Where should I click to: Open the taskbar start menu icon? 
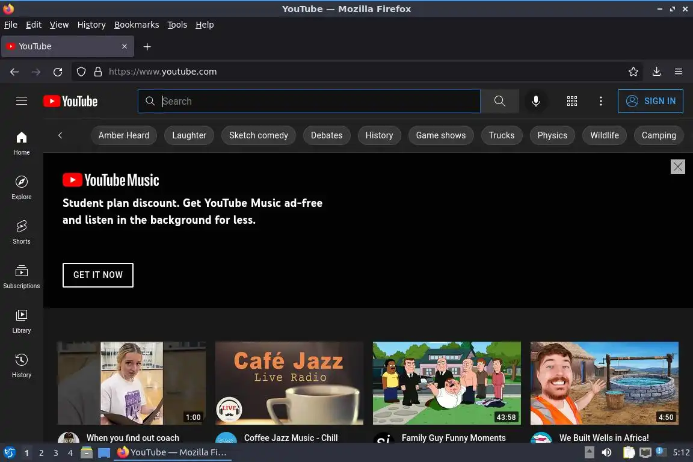point(9,453)
